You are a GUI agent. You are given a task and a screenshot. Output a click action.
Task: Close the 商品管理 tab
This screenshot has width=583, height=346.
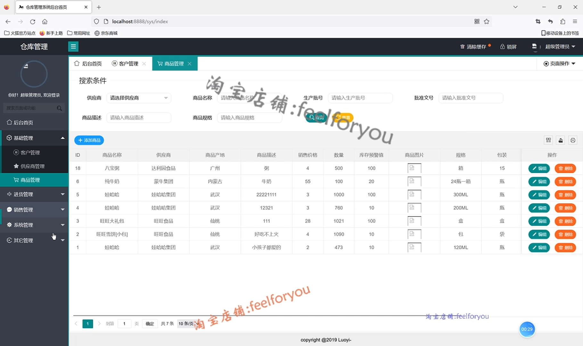pyautogui.click(x=190, y=63)
